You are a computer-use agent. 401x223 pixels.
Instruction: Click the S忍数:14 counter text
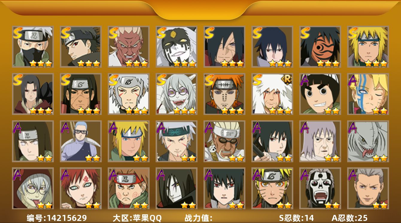pyautogui.click(x=296, y=218)
